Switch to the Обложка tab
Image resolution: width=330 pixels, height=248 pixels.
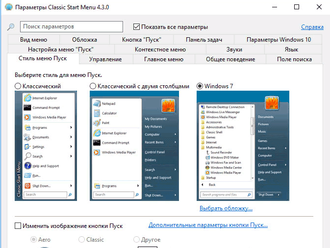click(x=84, y=40)
